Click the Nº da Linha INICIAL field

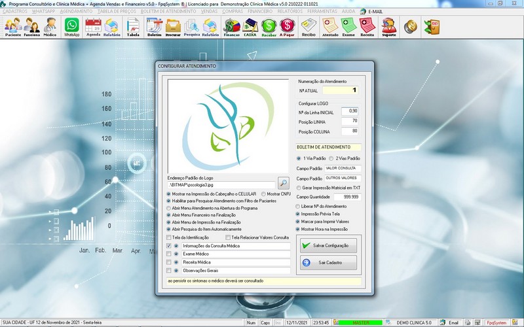[x=350, y=111]
